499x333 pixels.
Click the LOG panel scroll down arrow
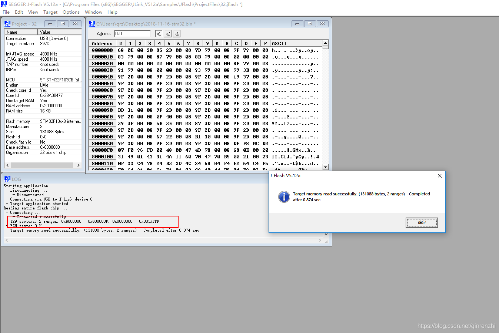(x=326, y=234)
